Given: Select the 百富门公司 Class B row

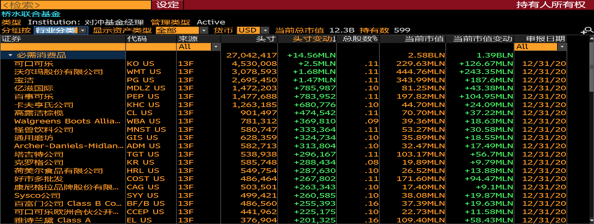Looking at the screenshot, I should coord(283,204).
